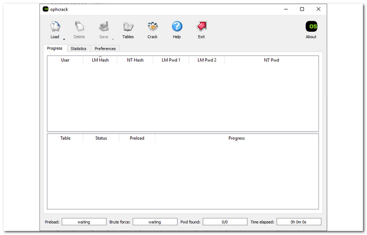This screenshot has width=367, height=235.
Task: Click the "Preload:" status bar label
Action: point(52,222)
